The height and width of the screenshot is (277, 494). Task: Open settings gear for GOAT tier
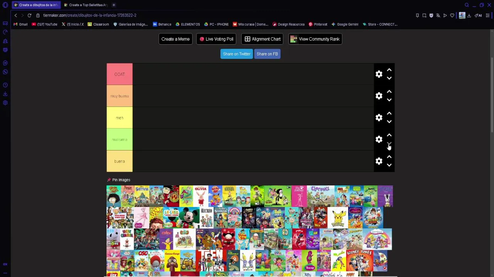(x=379, y=74)
